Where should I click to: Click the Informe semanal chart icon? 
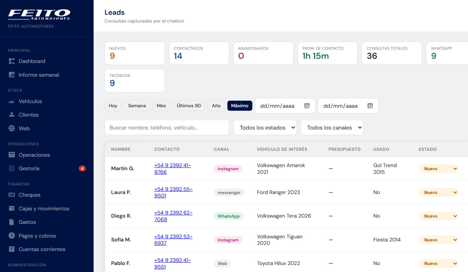12,75
